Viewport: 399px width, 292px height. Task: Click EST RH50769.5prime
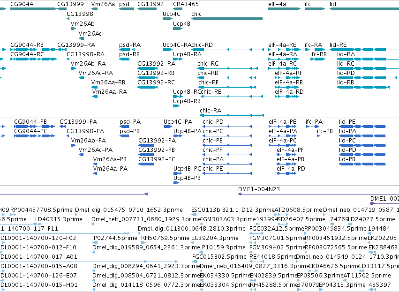165,238
